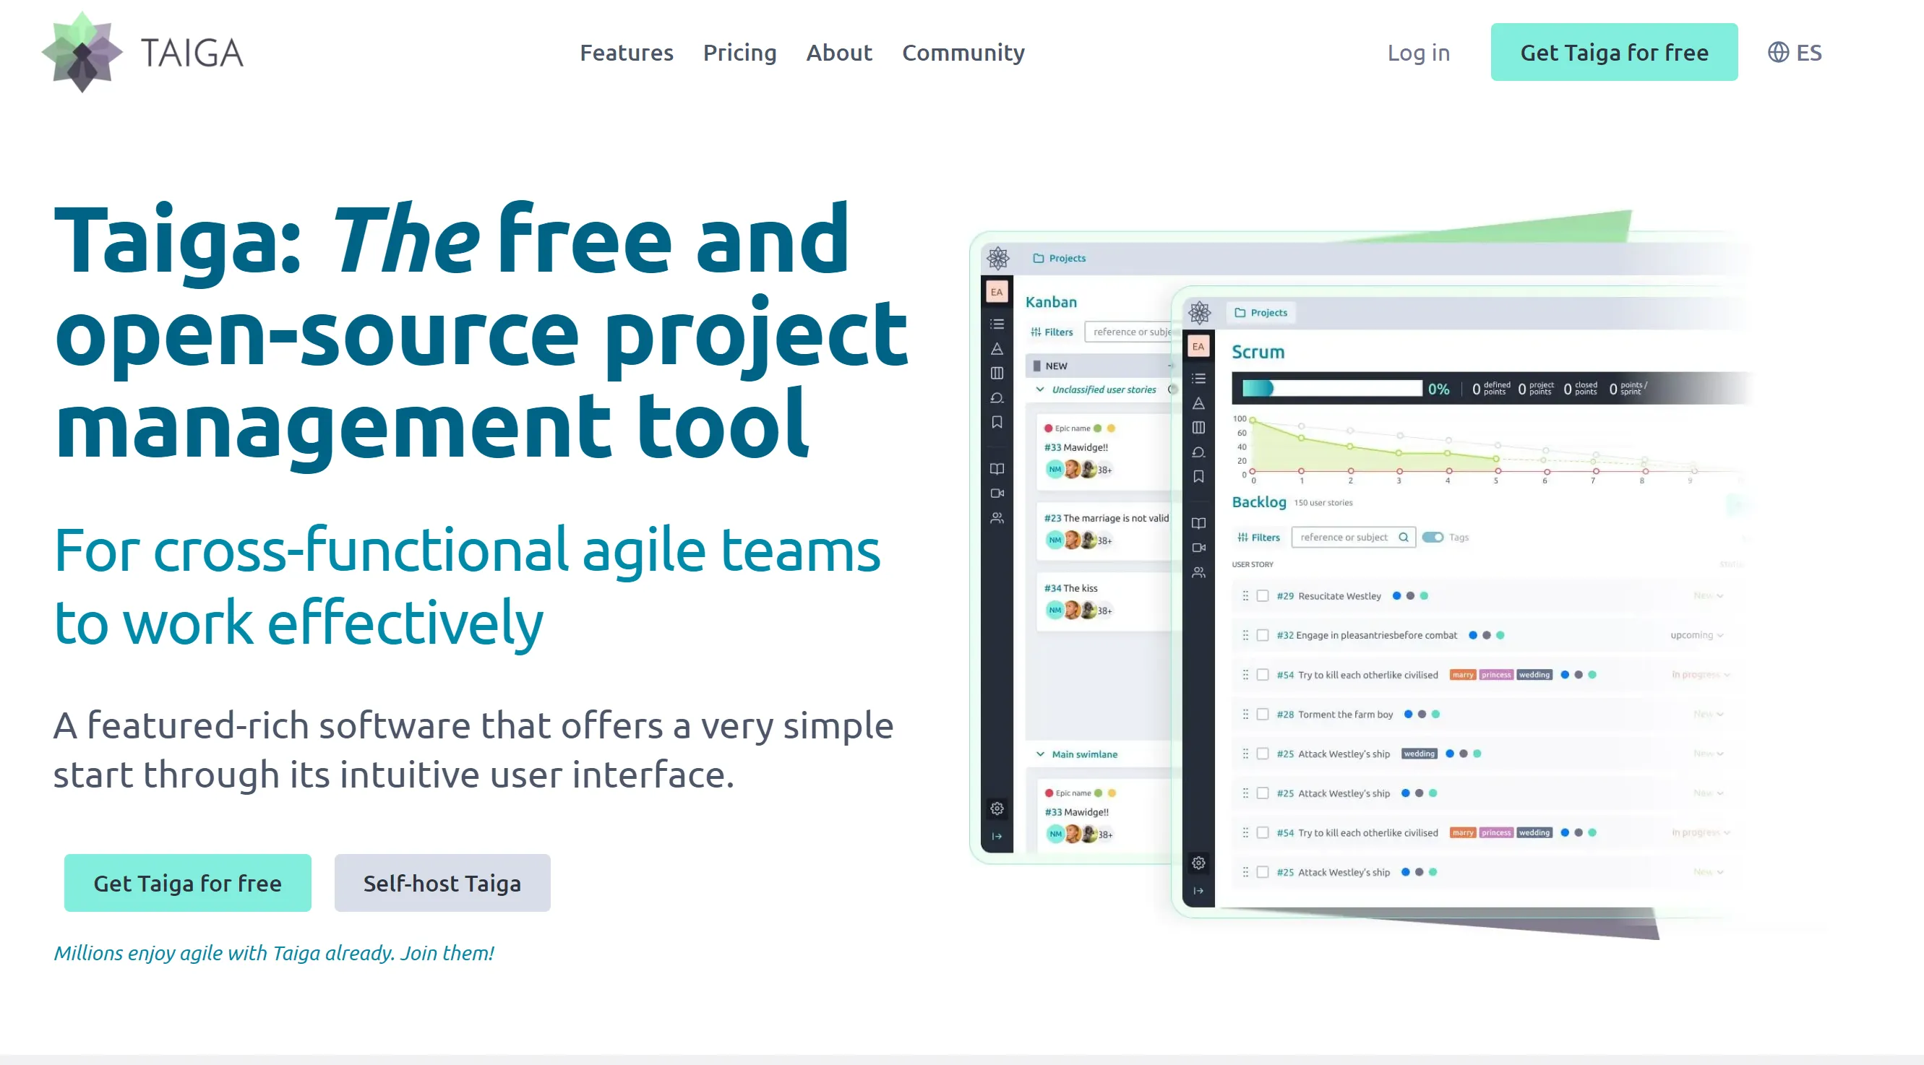Check the #29 Resucitate Westley checkbox
This screenshot has height=1065, width=1924.
(x=1262, y=596)
